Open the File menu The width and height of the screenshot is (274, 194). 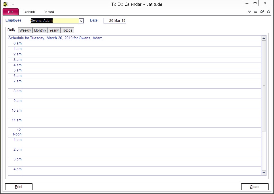(11, 12)
